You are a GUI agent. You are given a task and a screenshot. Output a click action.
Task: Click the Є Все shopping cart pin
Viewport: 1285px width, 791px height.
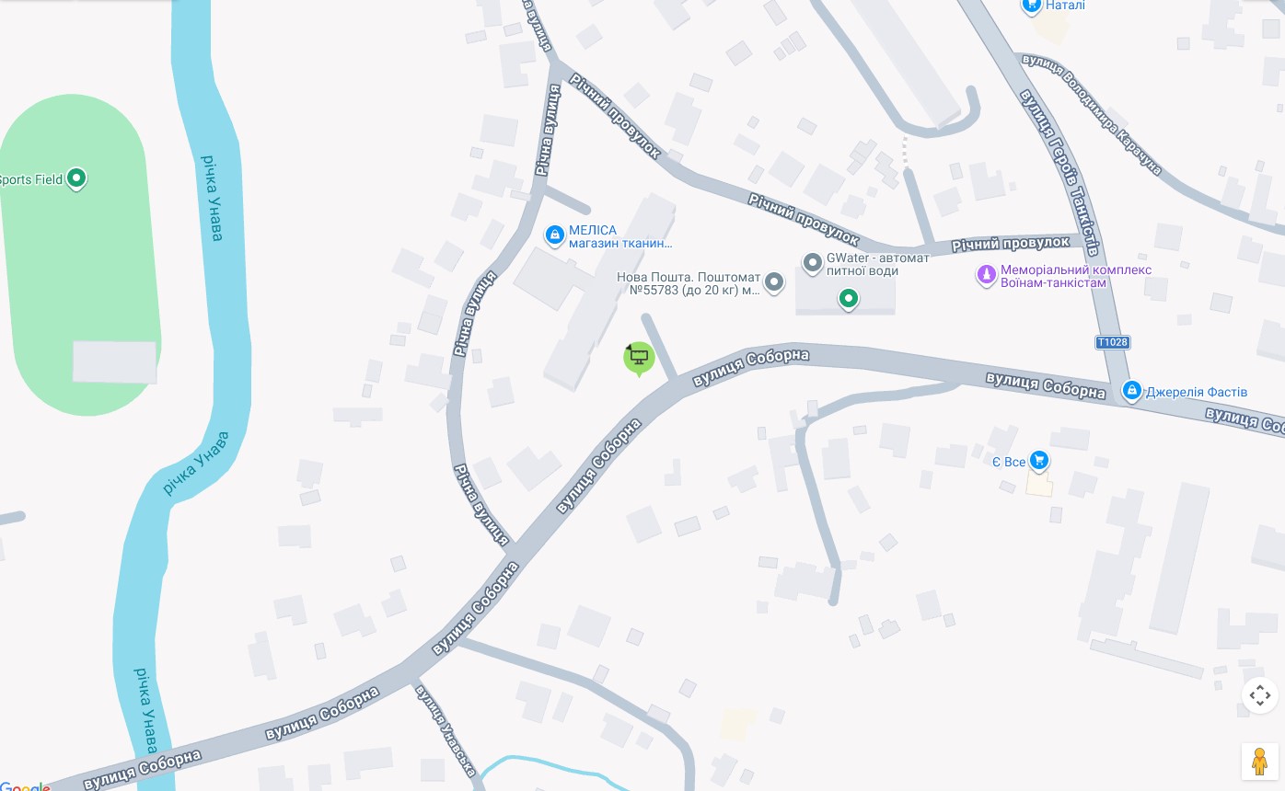pos(1039,461)
